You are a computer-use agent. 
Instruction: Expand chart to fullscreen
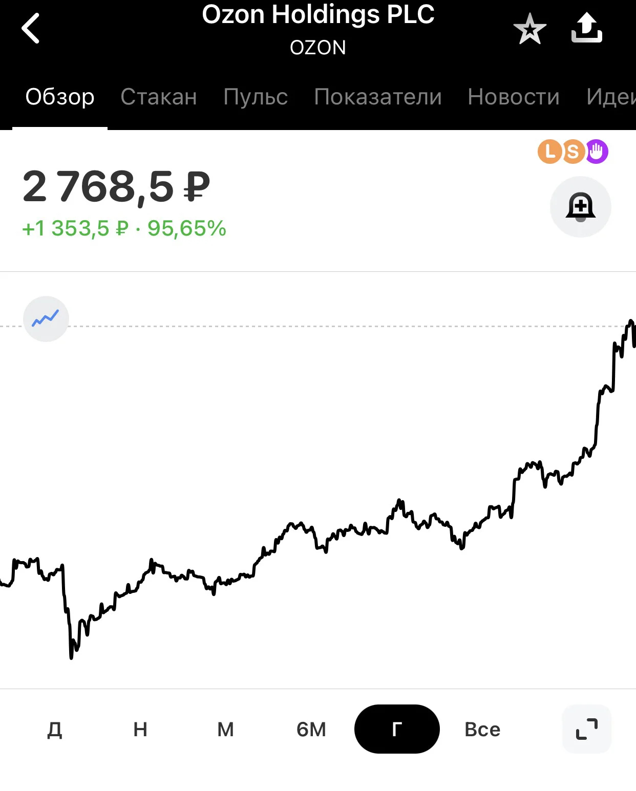coord(587,729)
